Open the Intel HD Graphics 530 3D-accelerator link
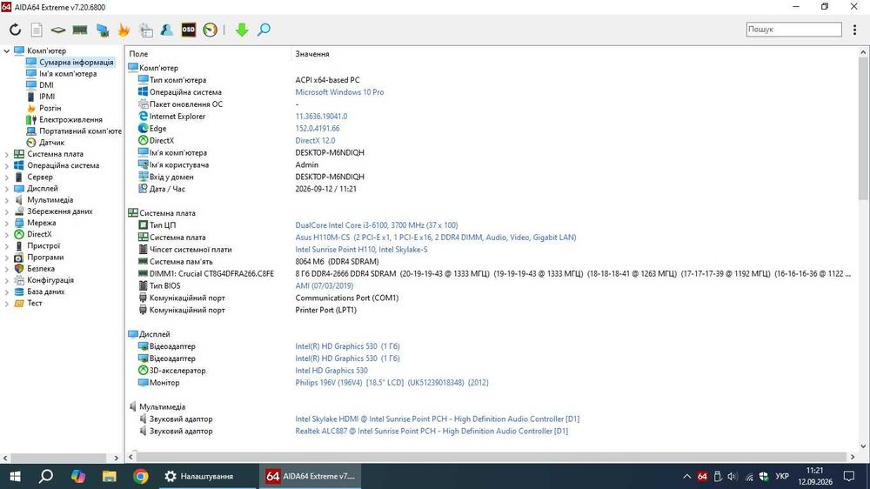Viewport: 870px width, 489px height. 331,371
